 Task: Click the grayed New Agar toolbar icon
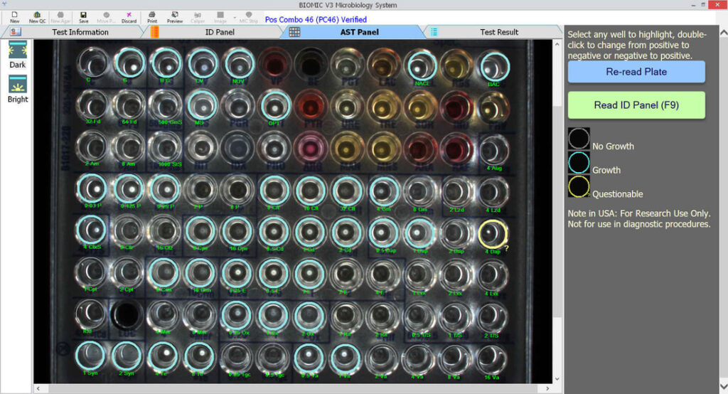(60, 17)
